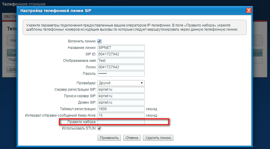Image resolution: width=270 pixels, height=149 pixels.
Task: Click the 'Отображаемое имя' field with Test
Action: pyautogui.click(x=121, y=61)
